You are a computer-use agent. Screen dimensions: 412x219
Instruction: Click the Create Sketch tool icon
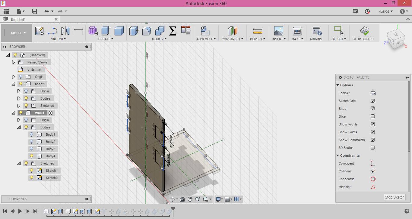click(40, 31)
